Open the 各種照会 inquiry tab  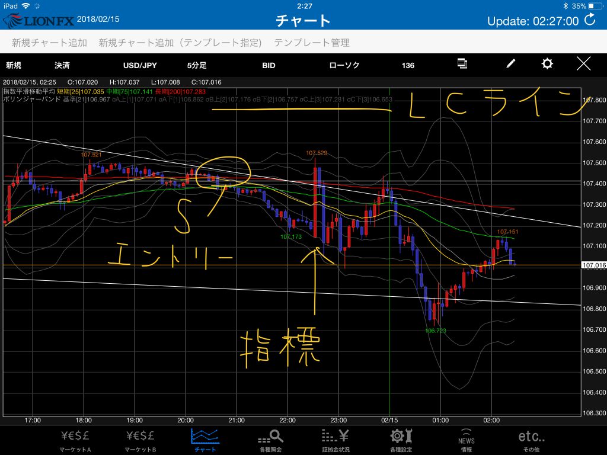point(271,440)
